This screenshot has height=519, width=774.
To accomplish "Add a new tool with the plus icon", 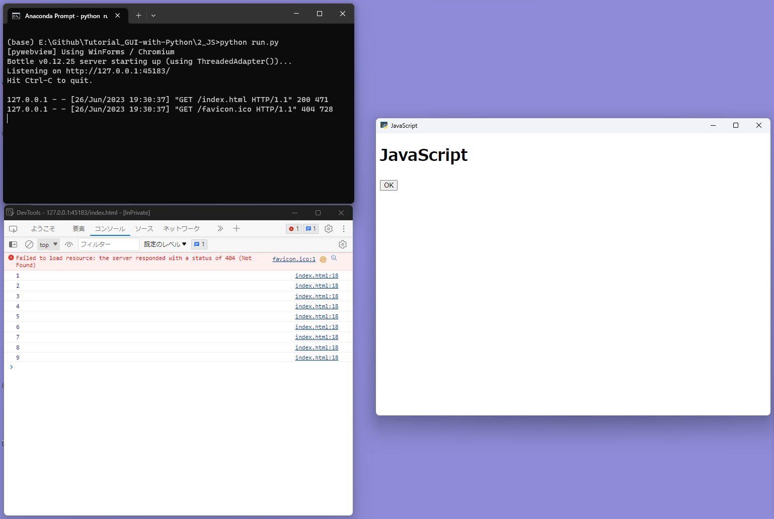I will tap(237, 229).
